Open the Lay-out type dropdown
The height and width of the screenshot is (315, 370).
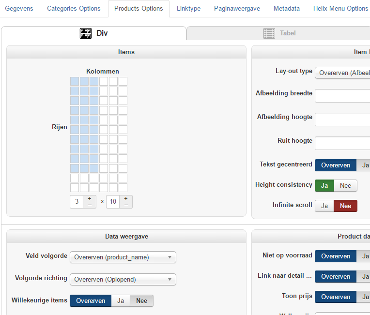tap(342, 73)
